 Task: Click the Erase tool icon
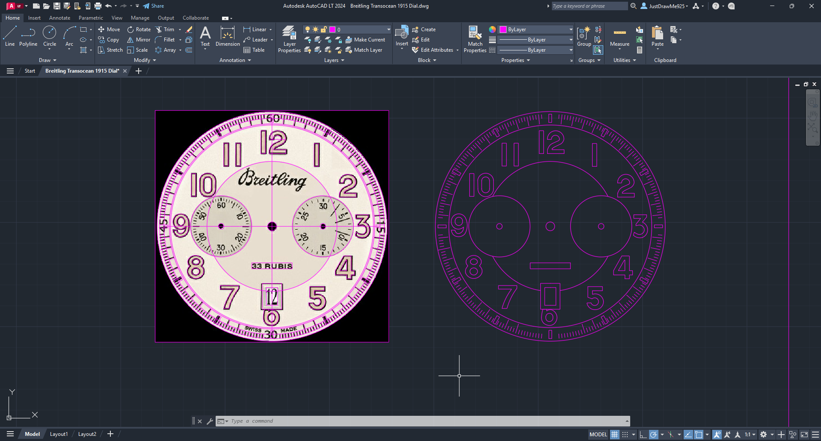pyautogui.click(x=189, y=29)
